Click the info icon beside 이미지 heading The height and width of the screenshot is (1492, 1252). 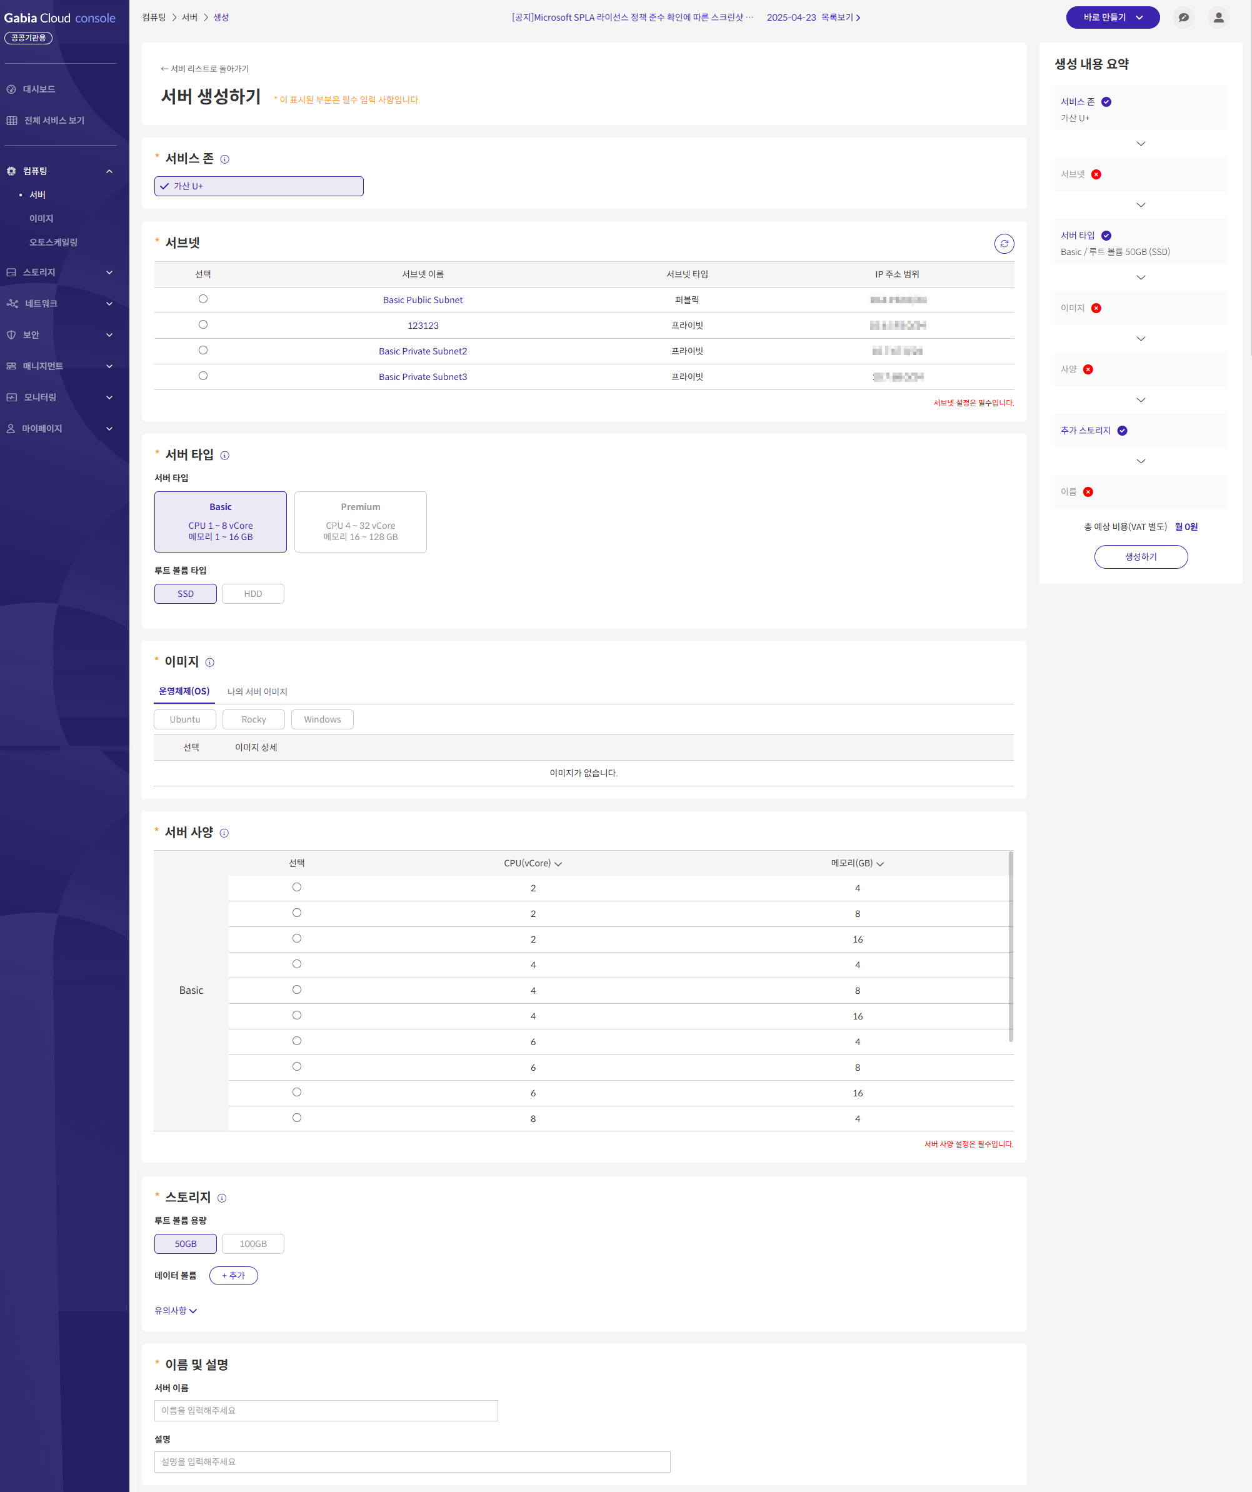point(209,662)
